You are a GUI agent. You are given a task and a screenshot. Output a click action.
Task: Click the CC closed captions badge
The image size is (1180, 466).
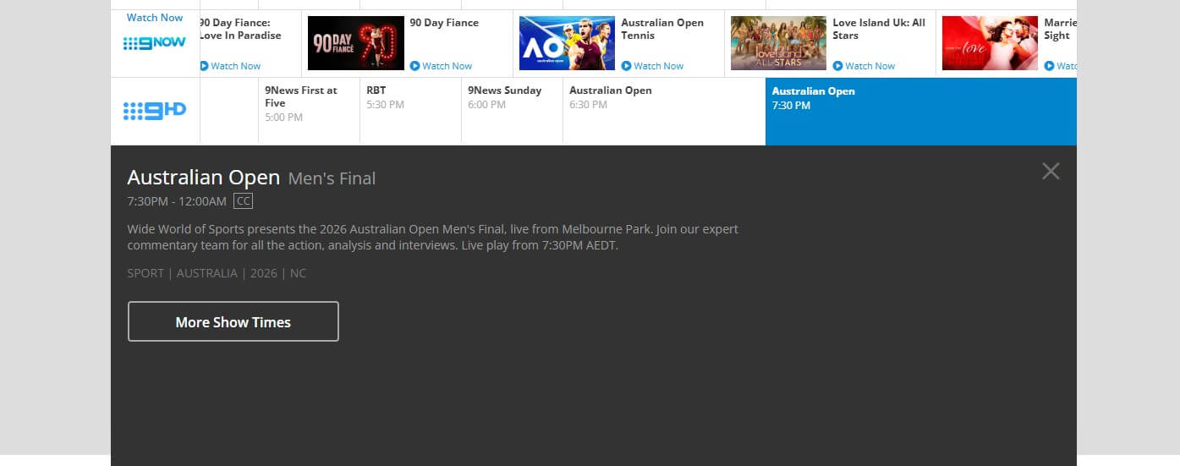pyautogui.click(x=244, y=201)
